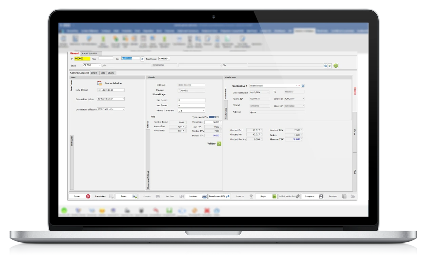Click the Fermer button
The height and width of the screenshot is (256, 427).
coord(79,196)
